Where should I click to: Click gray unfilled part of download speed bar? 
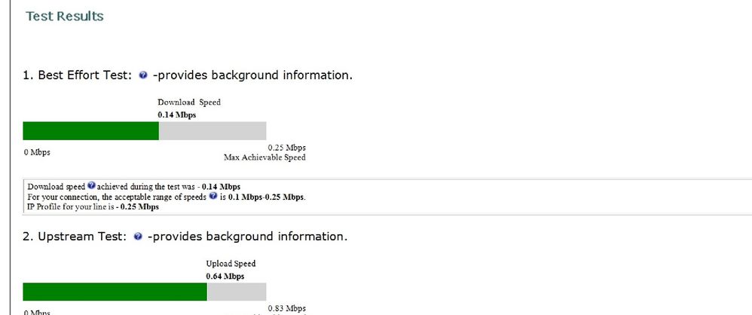[212, 131]
